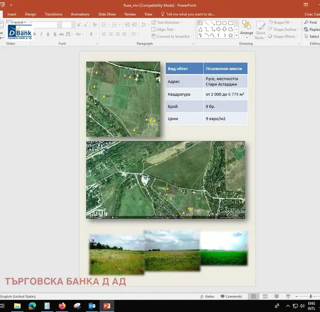
Task: Click the Поземлени имоти header cell
Action: tap(225, 68)
